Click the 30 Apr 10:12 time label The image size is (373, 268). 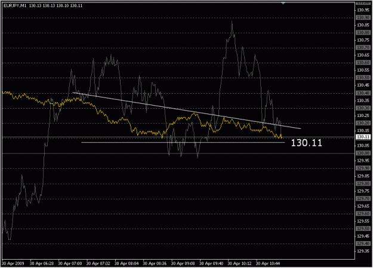click(239, 263)
